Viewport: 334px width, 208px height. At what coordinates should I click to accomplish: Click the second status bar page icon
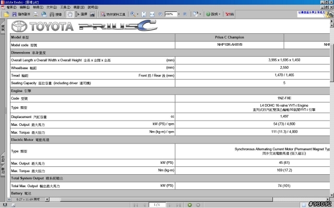point(13,205)
